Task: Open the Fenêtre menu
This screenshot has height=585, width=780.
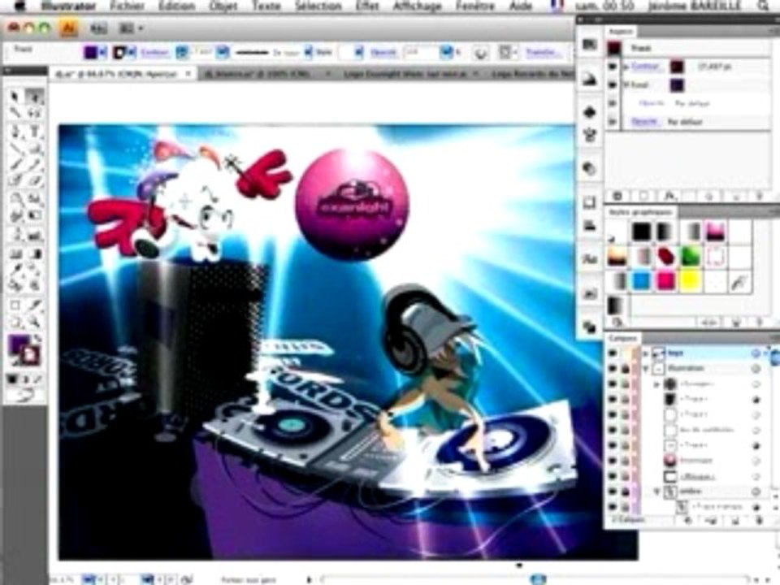Action: [x=475, y=6]
